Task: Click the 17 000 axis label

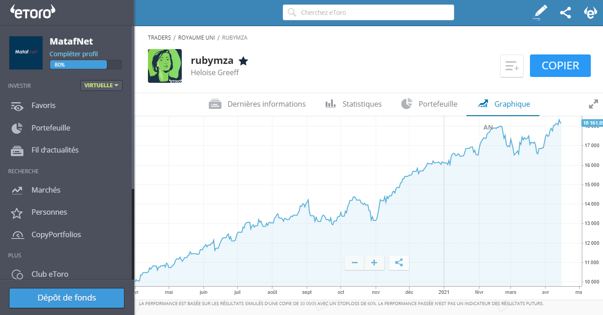Action: (592, 145)
